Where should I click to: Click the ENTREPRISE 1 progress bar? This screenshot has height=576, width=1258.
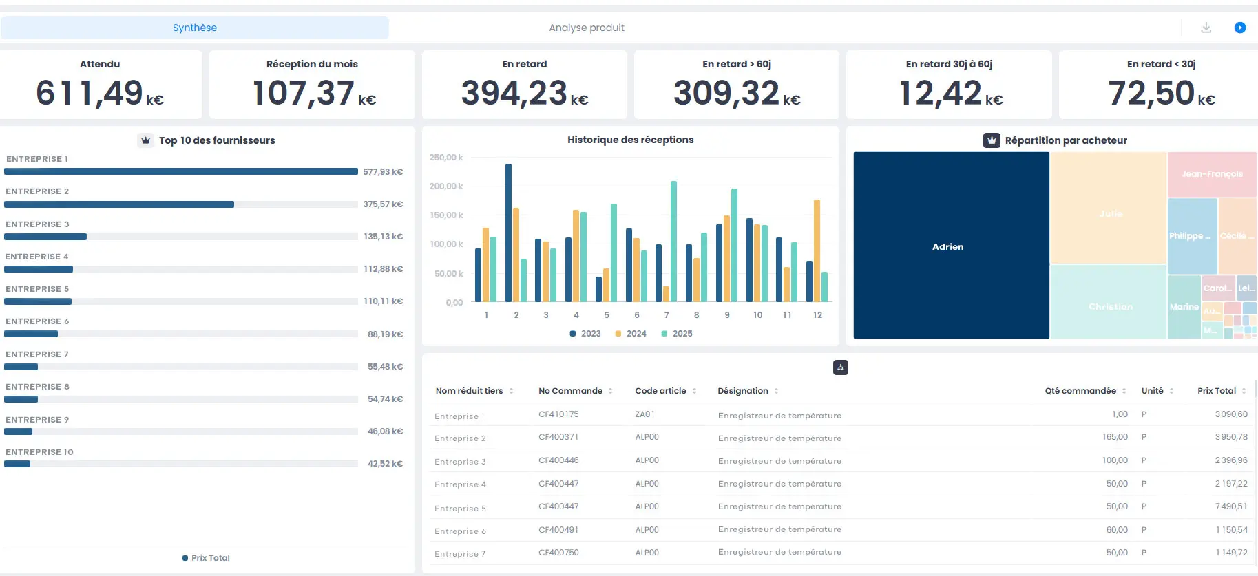tap(180, 171)
